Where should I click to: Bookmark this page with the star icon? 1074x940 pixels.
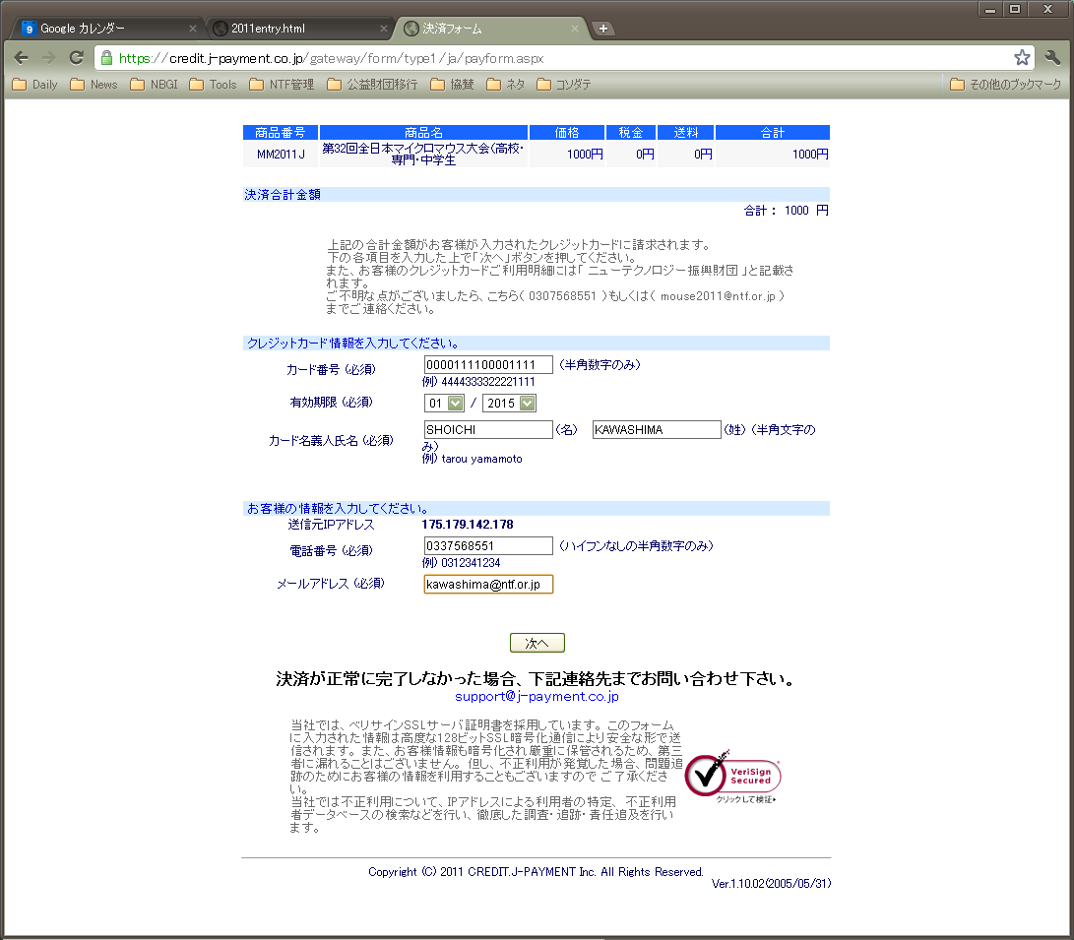(1022, 58)
